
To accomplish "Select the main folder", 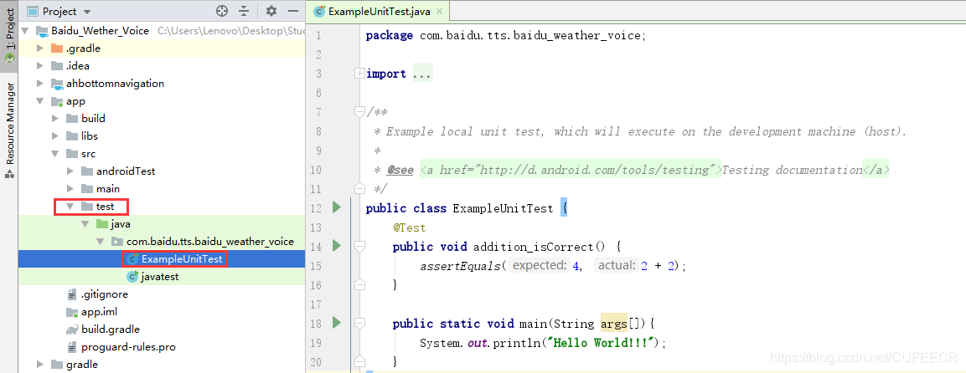I will [108, 189].
